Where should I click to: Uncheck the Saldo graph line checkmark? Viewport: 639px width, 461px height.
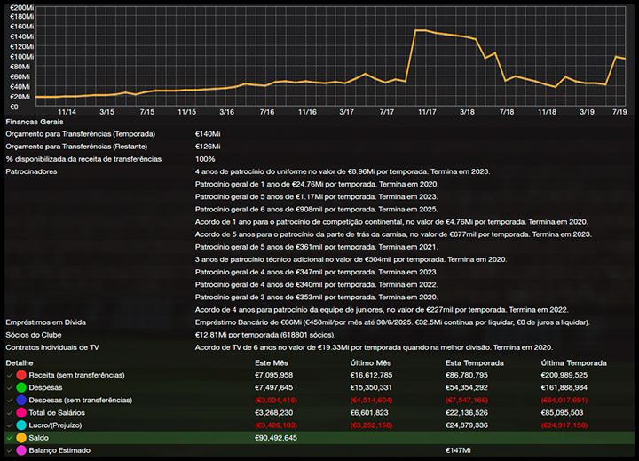click(x=9, y=438)
